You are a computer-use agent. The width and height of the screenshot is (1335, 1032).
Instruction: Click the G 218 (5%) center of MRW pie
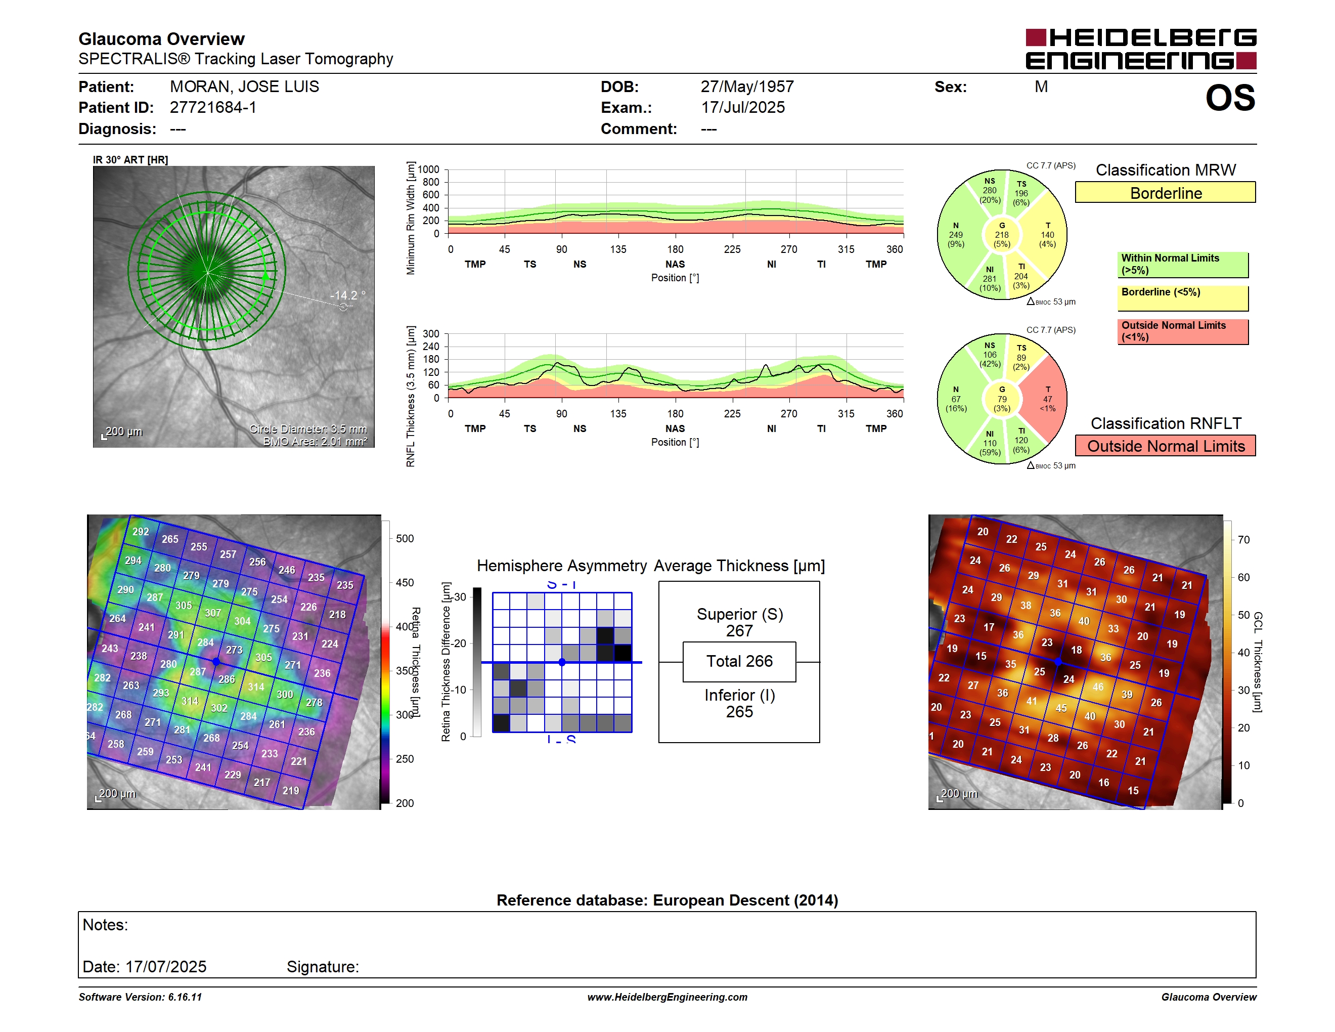pos(1002,235)
